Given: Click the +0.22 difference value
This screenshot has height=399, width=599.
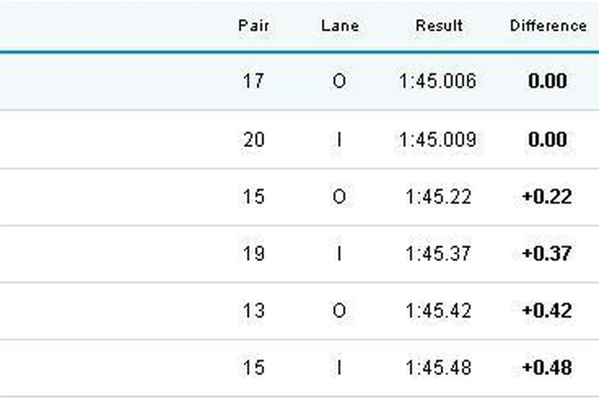Looking at the screenshot, I should pos(547,197).
